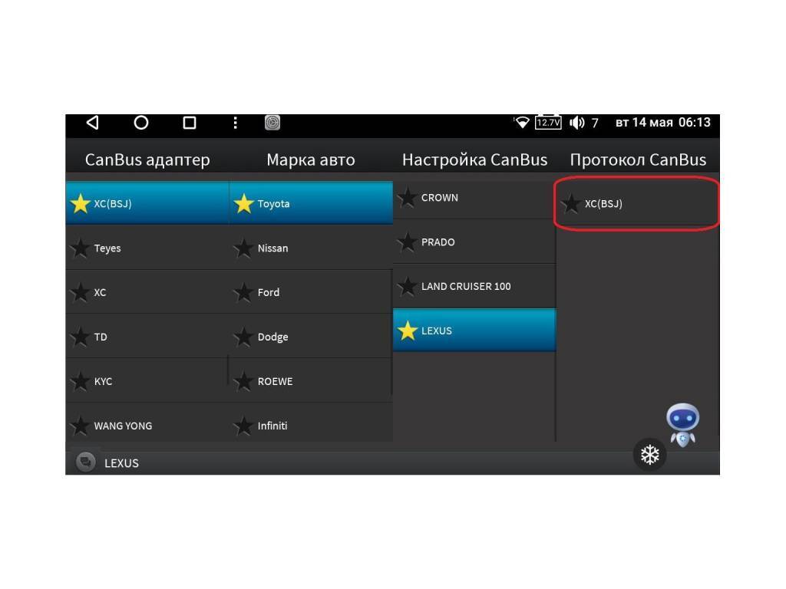Toggle favorite star for Teyes adapter
This screenshot has width=786, height=589.
coord(80,248)
